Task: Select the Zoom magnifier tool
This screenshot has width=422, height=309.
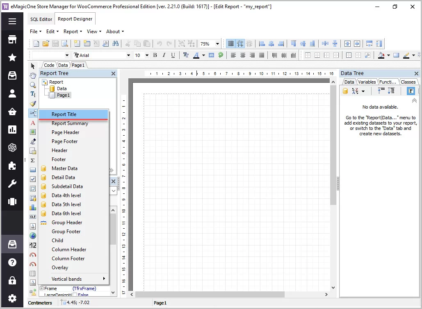Action: click(33, 85)
